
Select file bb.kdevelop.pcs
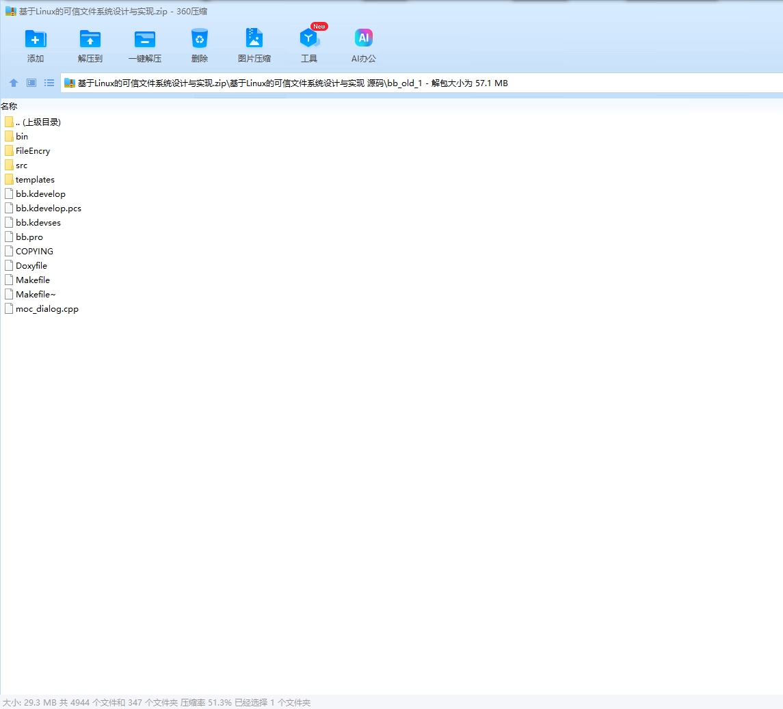pos(49,209)
